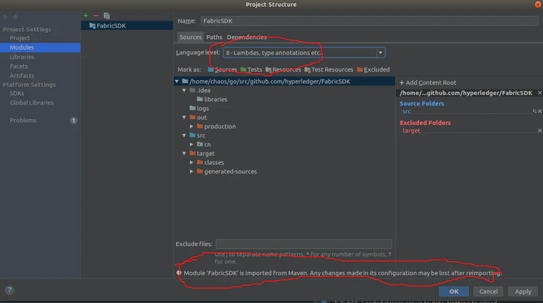Open Global Libraries in sidebar
Image resolution: width=543 pixels, height=303 pixels.
click(32, 103)
